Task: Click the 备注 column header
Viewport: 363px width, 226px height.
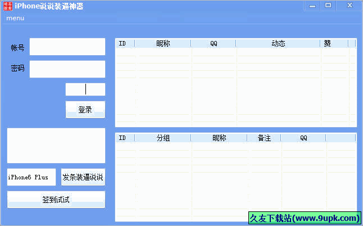Action: [264, 138]
